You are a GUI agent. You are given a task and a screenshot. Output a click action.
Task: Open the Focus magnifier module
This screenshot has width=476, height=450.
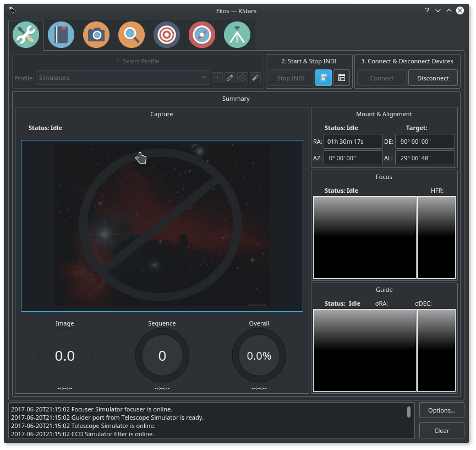[x=131, y=35]
